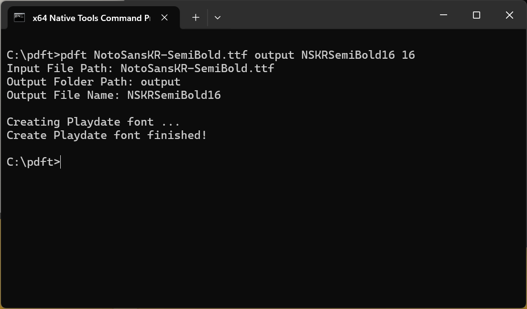Screen dimensions: 527x309
Task: Click the NSKRSemiBold16 output file name
Action: click(174, 95)
